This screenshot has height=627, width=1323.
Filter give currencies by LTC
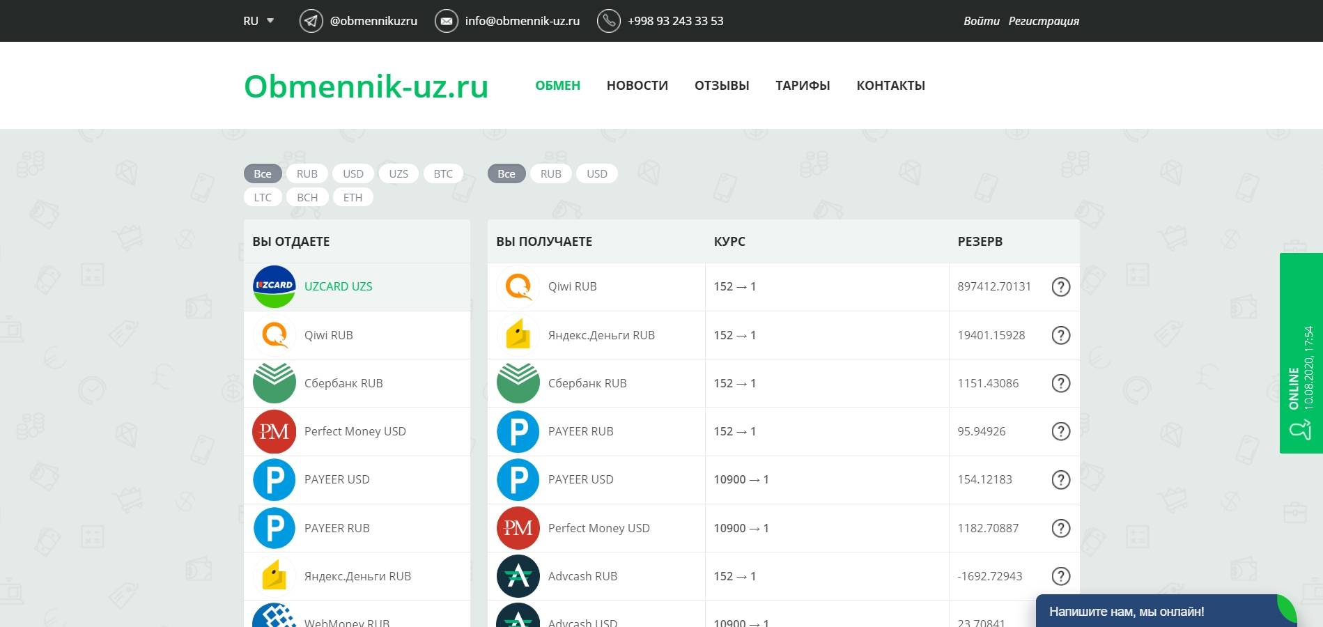coord(263,197)
